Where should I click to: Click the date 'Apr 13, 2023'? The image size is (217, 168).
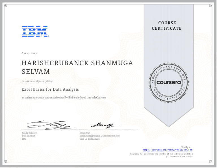pyautogui.click(x=29, y=53)
